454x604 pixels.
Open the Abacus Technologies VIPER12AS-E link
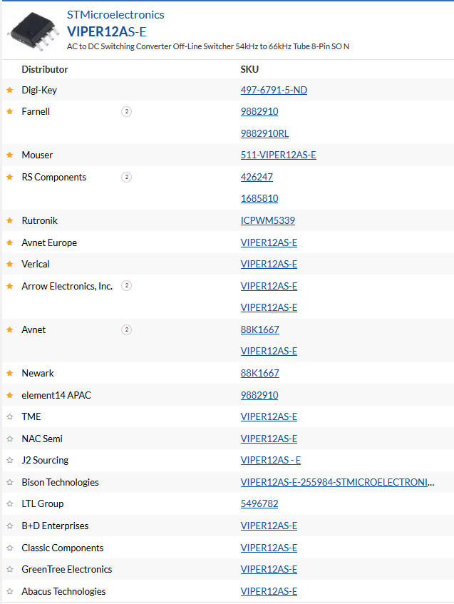269,591
